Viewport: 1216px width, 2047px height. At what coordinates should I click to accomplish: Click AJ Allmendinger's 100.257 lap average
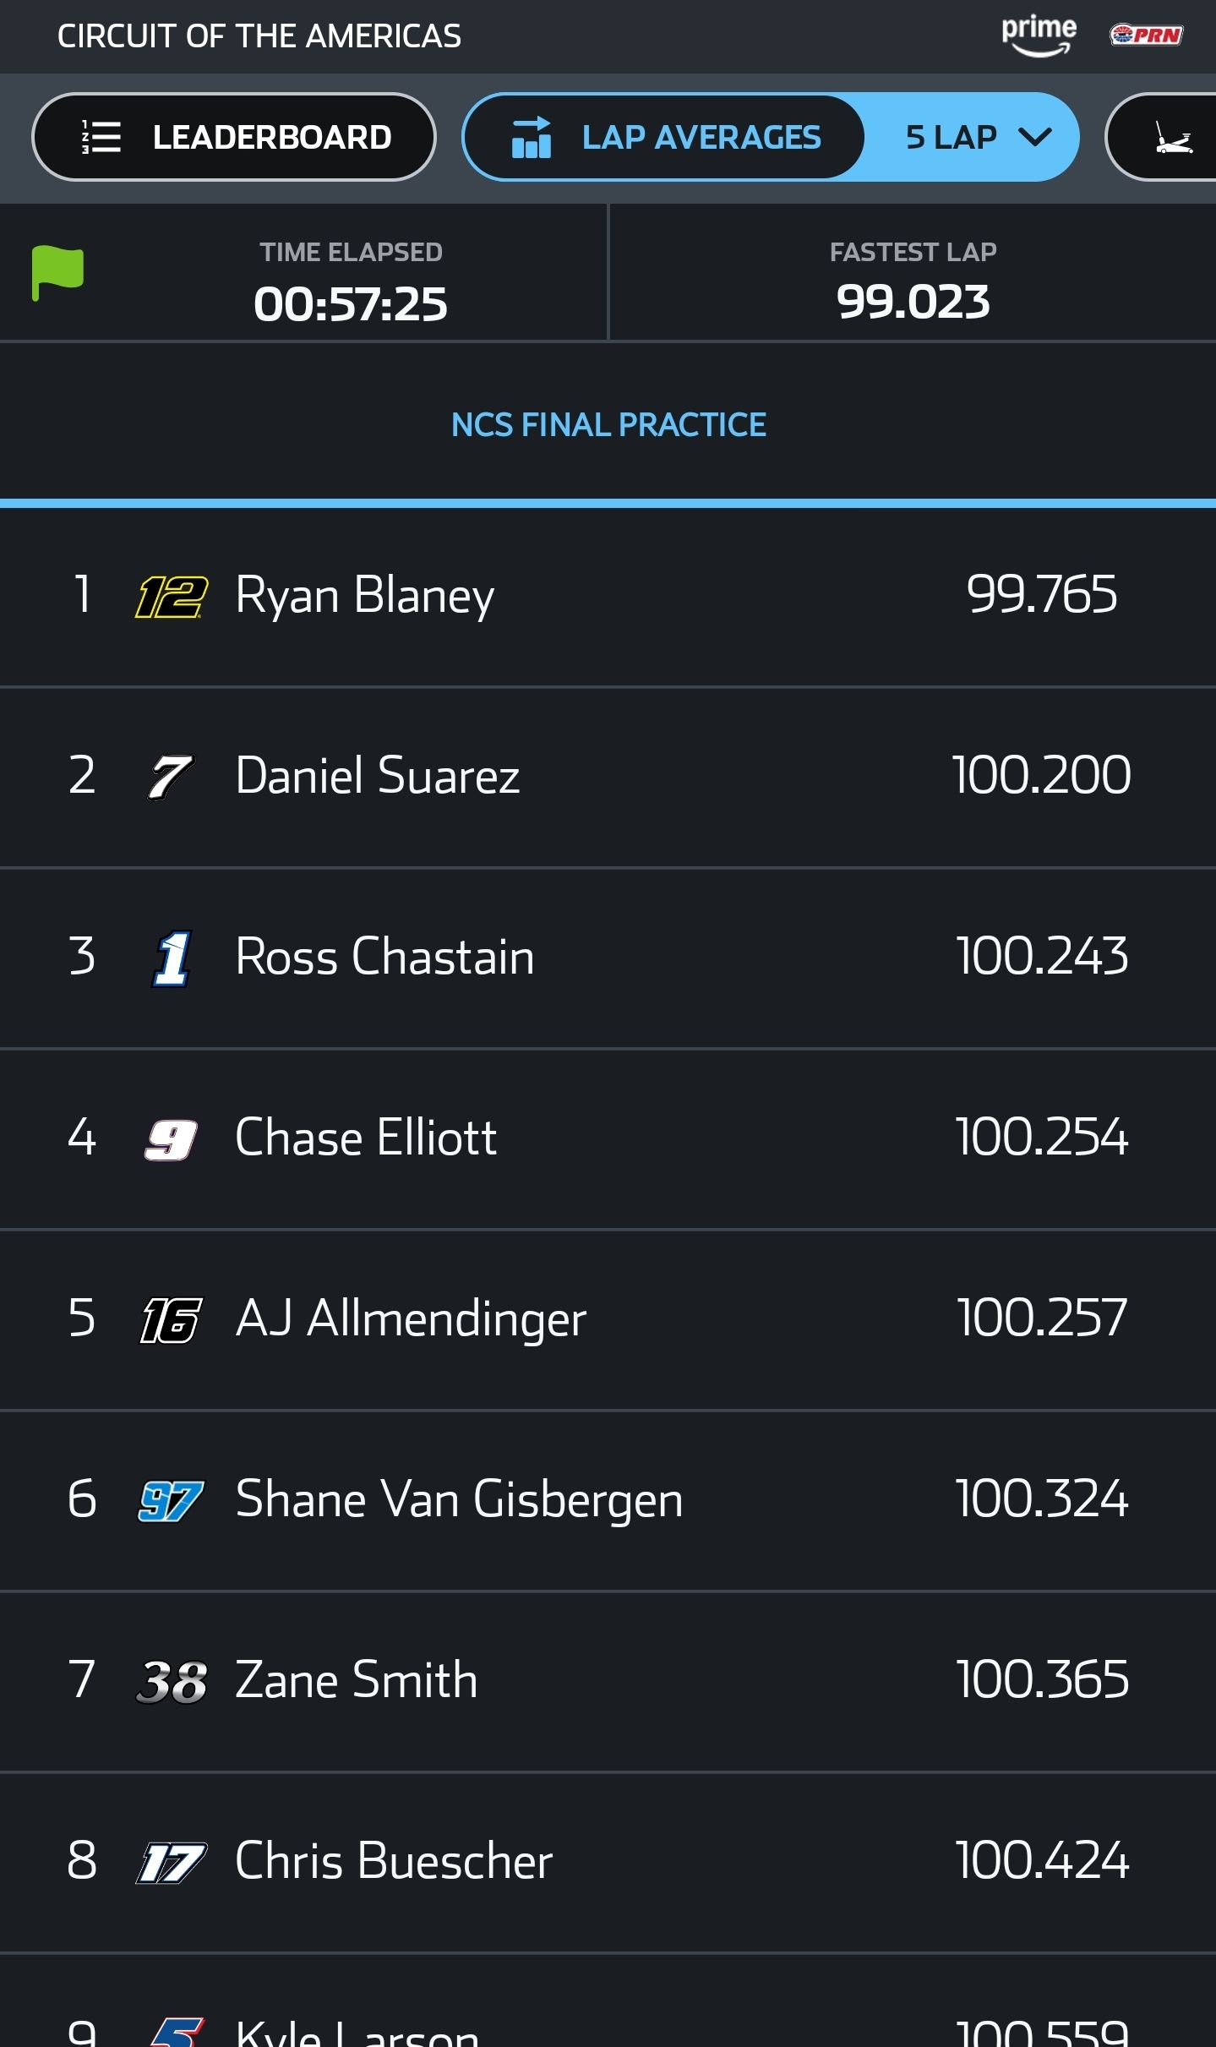click(1042, 1318)
